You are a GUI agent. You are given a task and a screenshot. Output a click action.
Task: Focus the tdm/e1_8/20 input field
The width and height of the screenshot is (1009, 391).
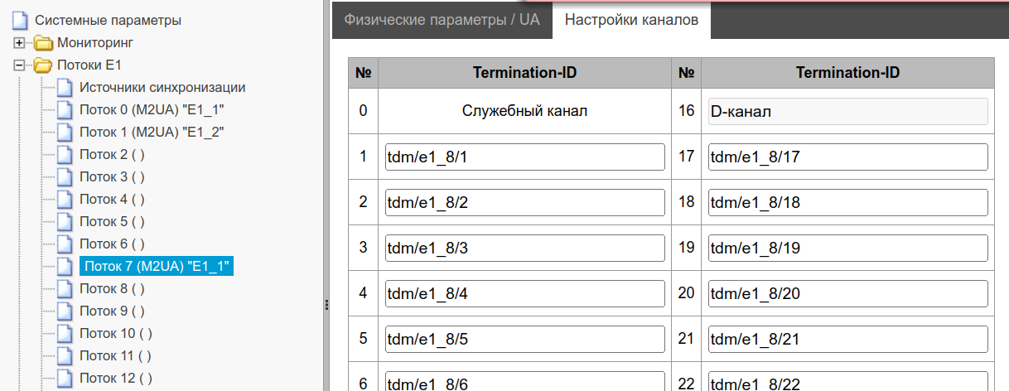[x=847, y=293]
